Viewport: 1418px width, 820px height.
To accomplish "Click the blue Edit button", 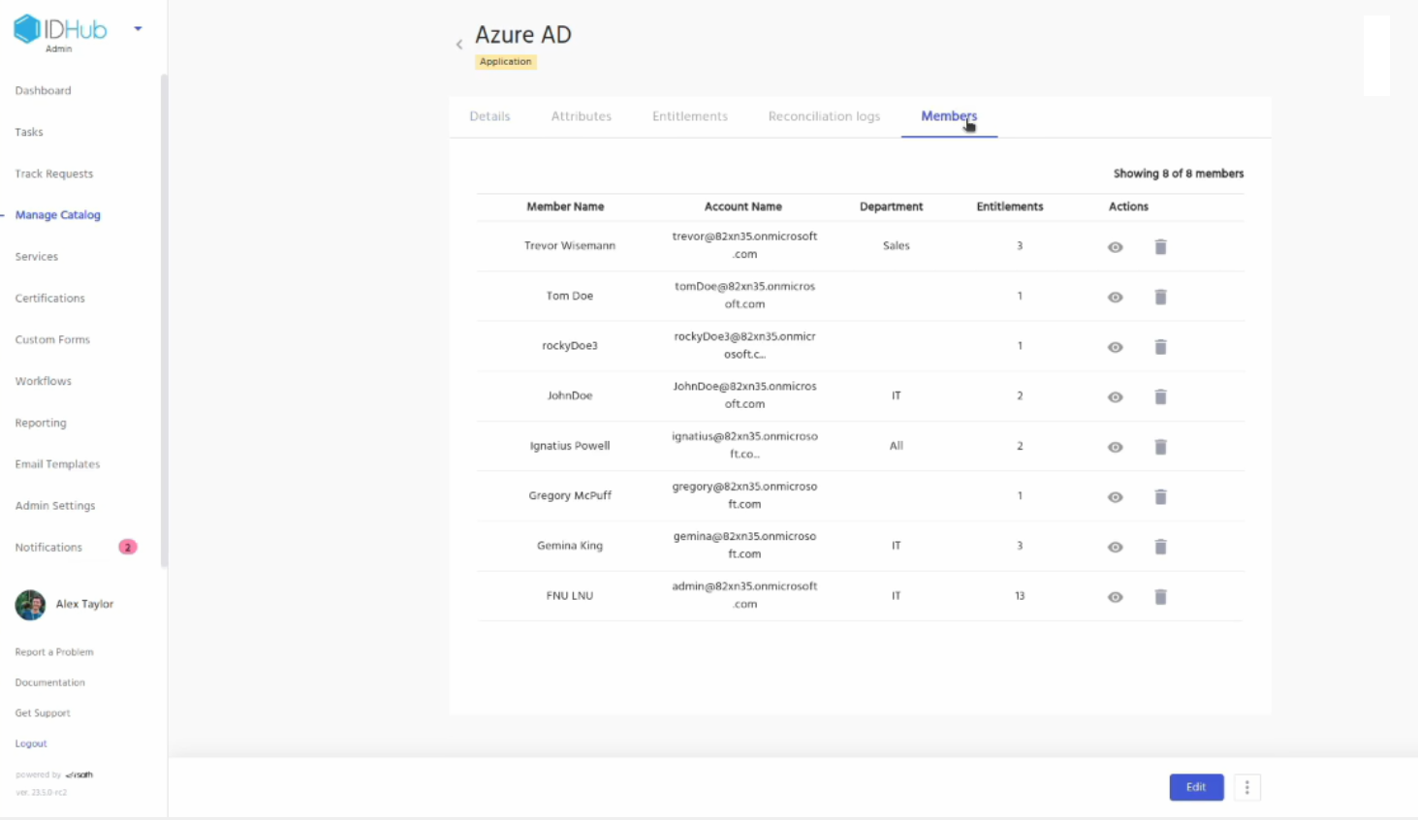I will pos(1196,787).
